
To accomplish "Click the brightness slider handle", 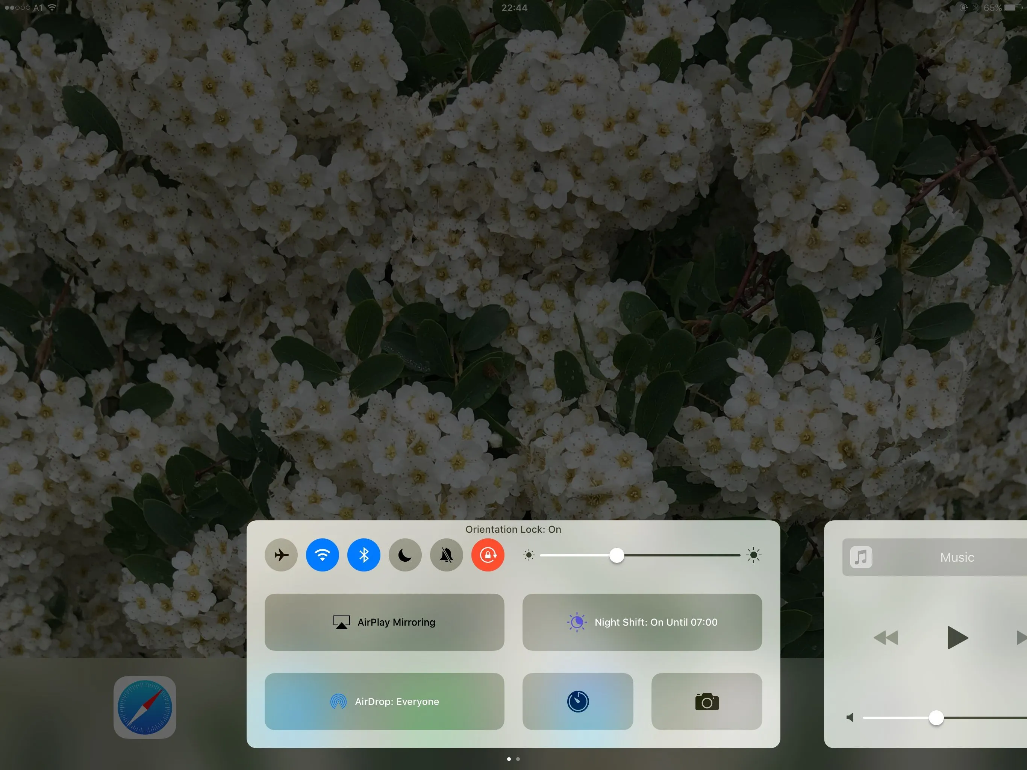I will [617, 555].
